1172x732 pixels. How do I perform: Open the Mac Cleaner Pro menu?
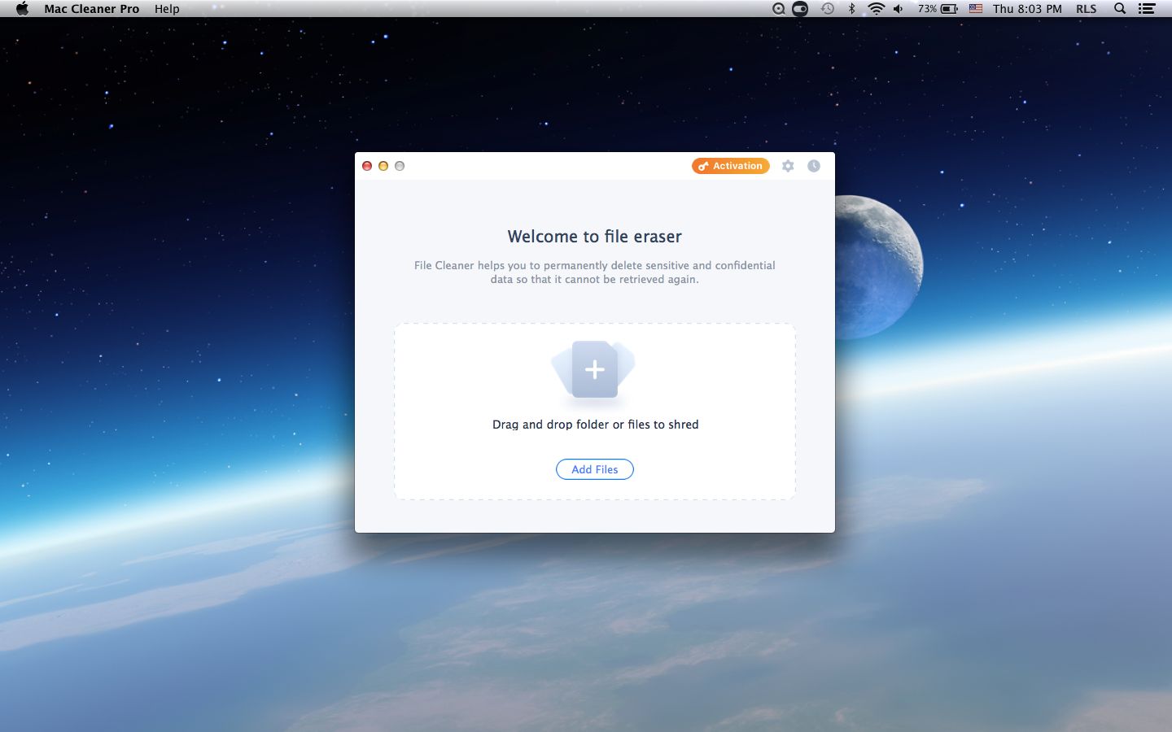point(91,9)
